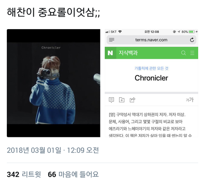Screen dimensions: 205x188
Task: View the 66 마음에 들어요 list
Action: pyautogui.click(x=73, y=174)
